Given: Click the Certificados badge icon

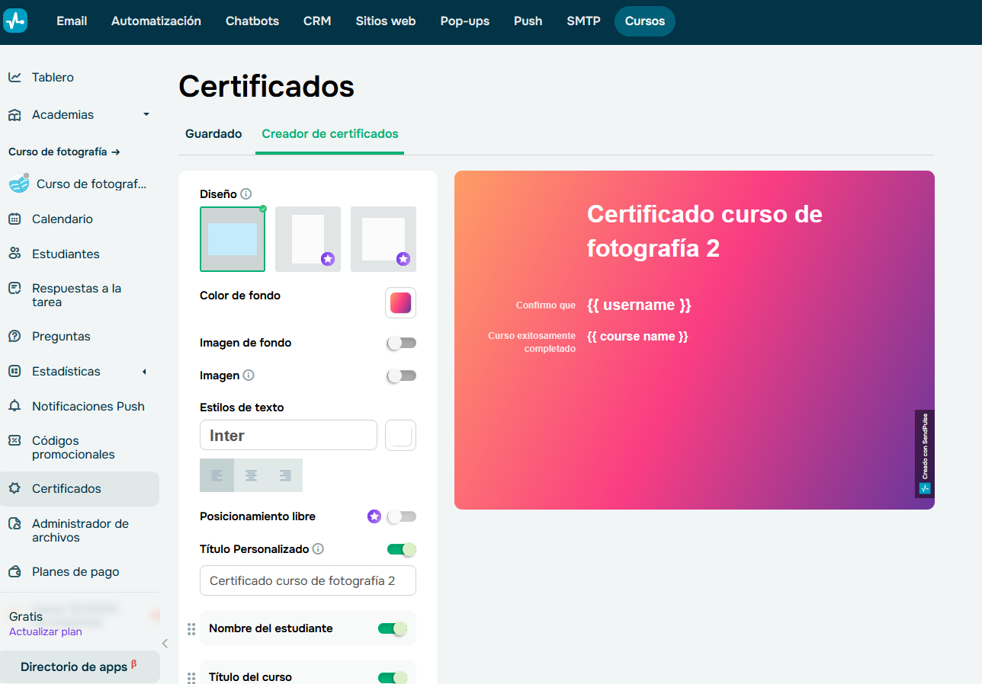Looking at the screenshot, I should point(14,488).
